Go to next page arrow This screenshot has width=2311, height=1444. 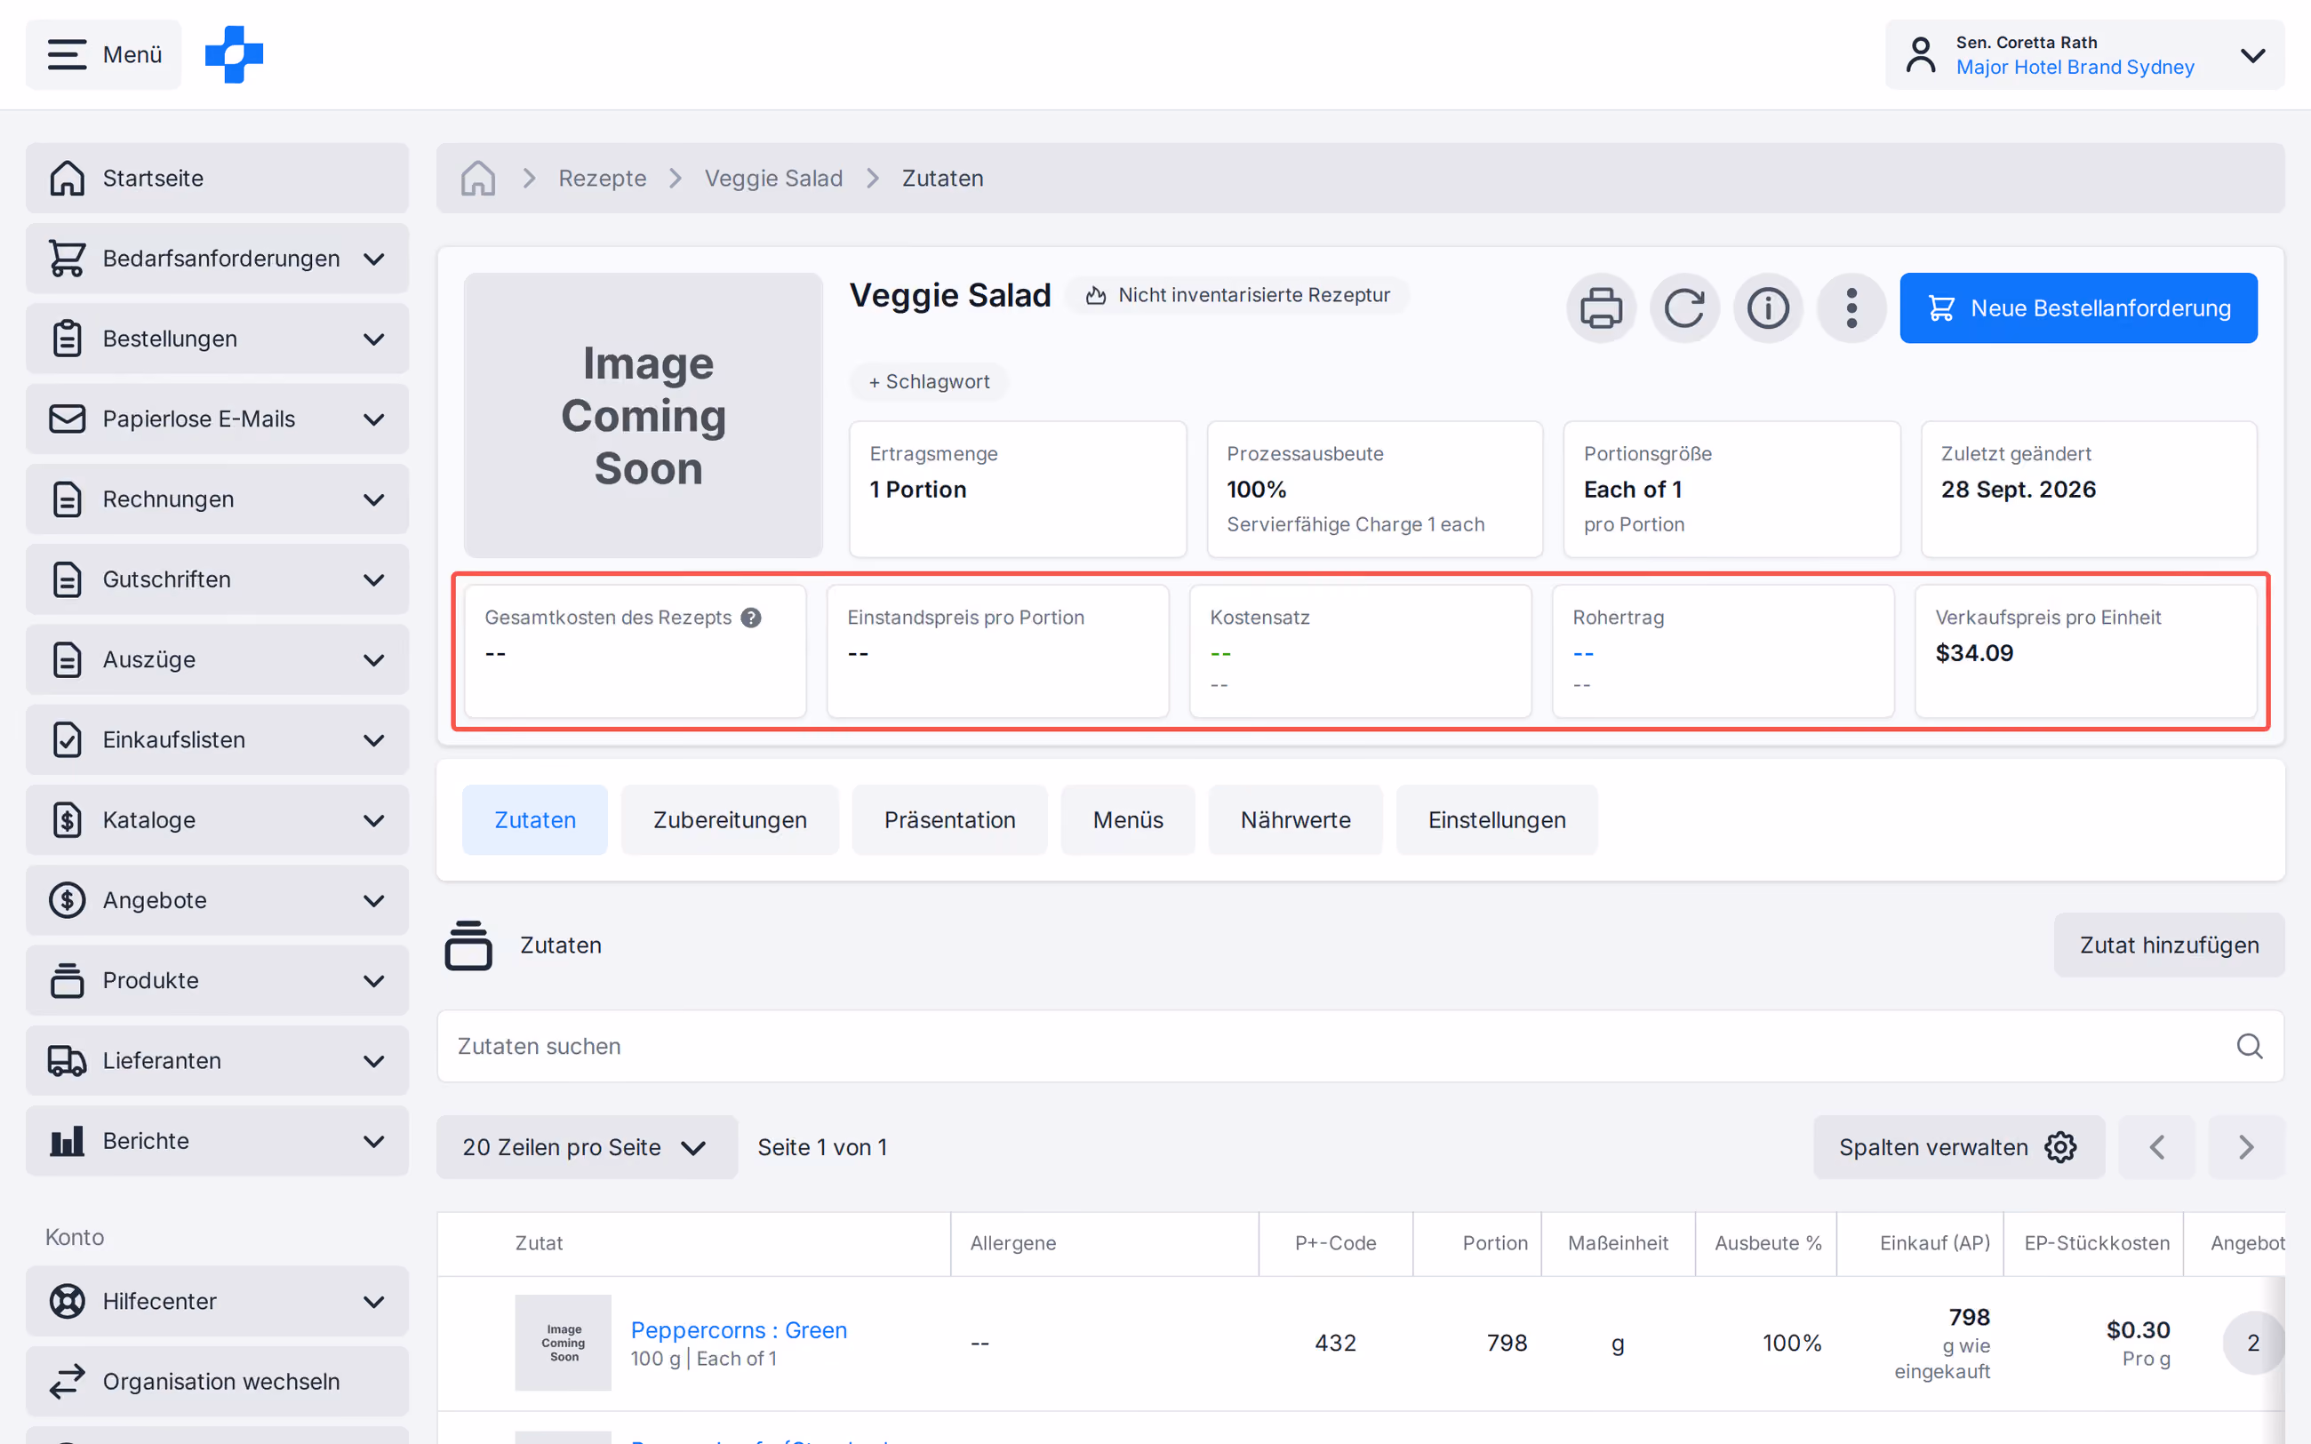(2246, 1147)
